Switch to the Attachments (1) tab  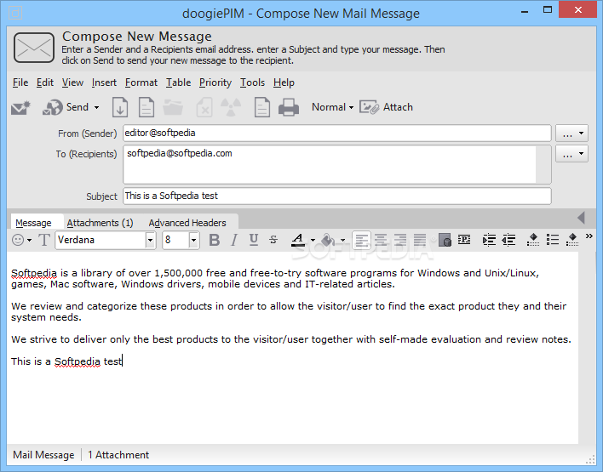pos(100,222)
